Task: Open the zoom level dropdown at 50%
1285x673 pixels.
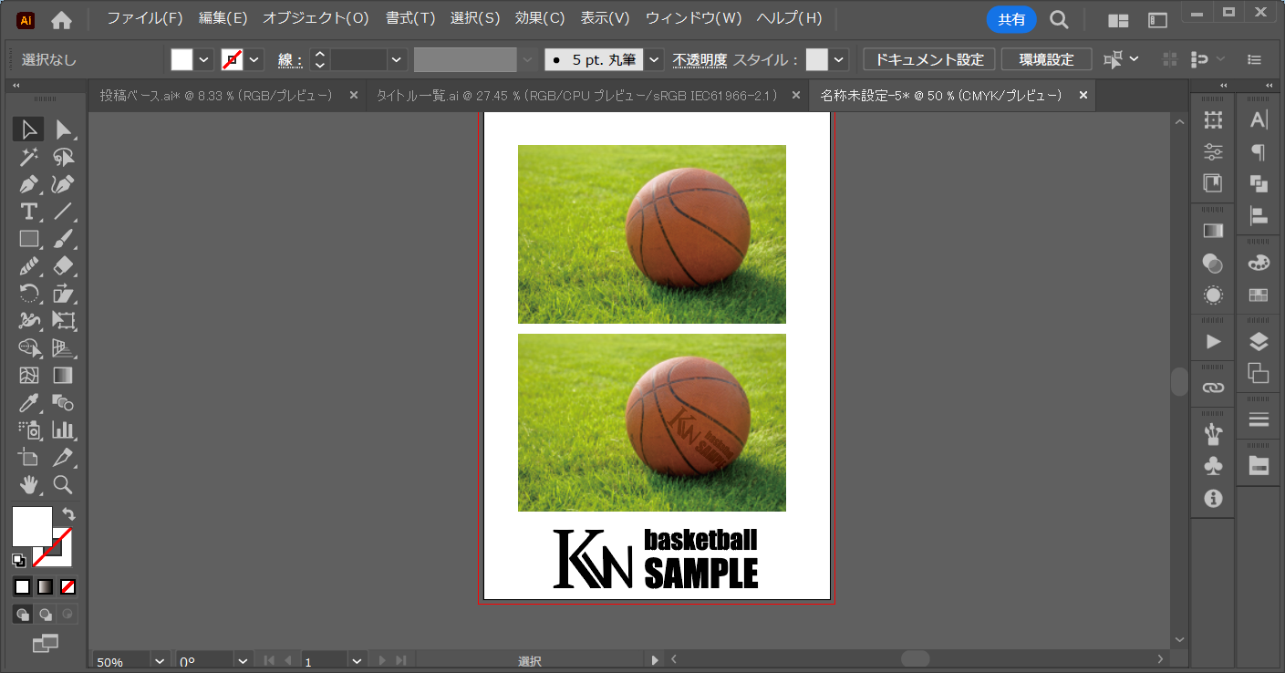Action: tap(160, 661)
